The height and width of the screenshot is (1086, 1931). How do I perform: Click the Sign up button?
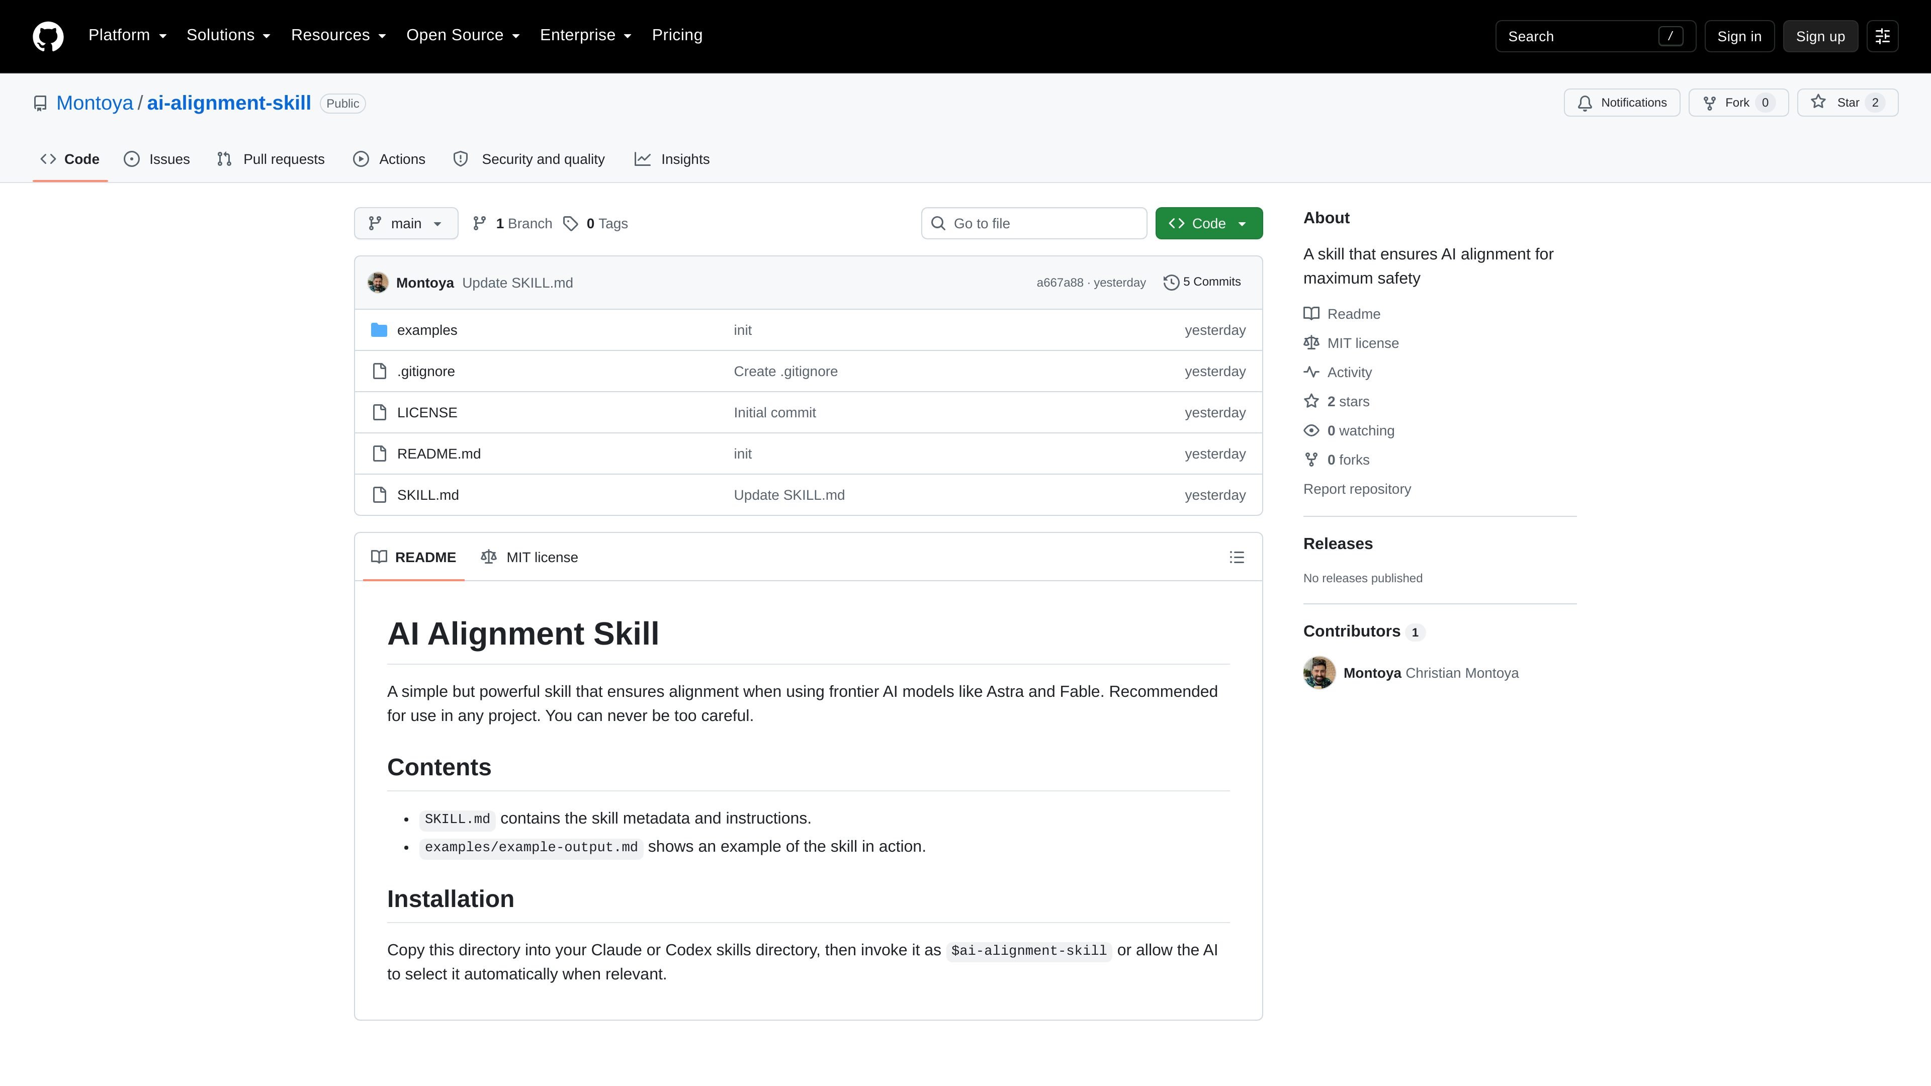click(1820, 36)
